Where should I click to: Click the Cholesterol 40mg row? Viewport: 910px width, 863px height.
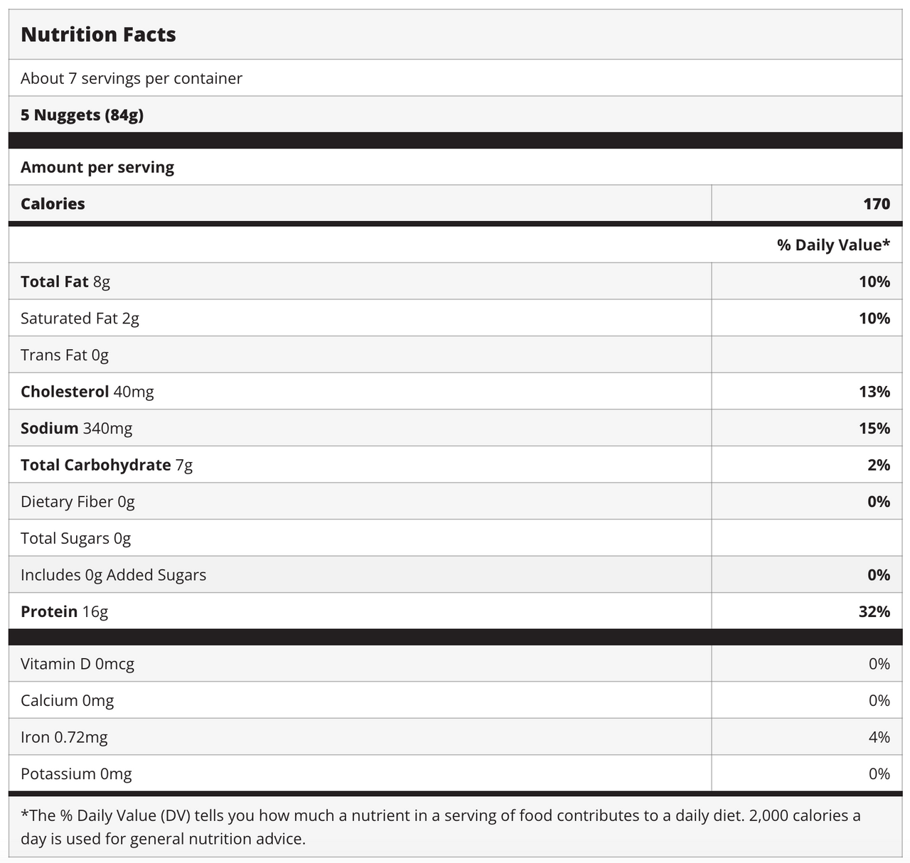pos(455,392)
